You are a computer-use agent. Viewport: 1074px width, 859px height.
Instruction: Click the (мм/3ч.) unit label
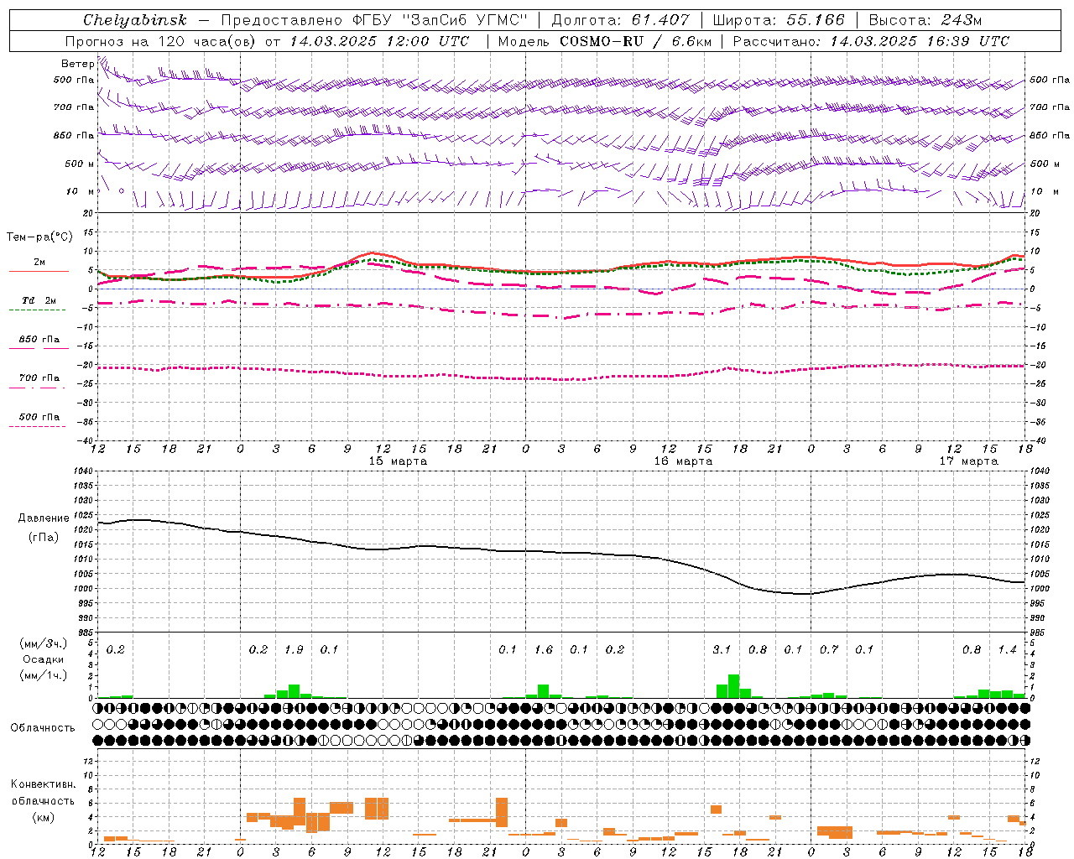point(43,643)
